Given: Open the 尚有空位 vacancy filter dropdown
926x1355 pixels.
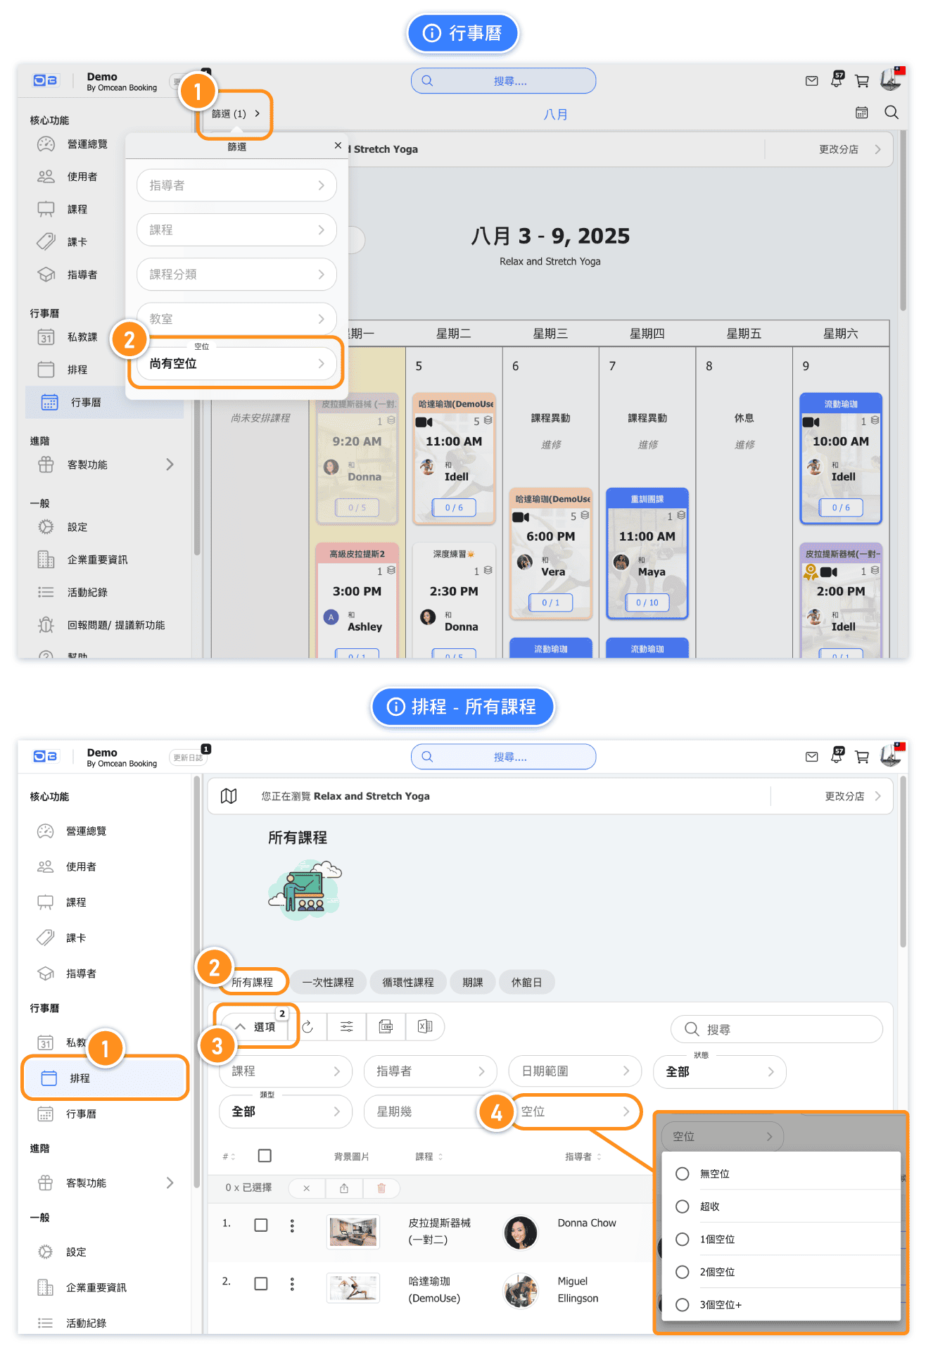Looking at the screenshot, I should pyautogui.click(x=236, y=364).
